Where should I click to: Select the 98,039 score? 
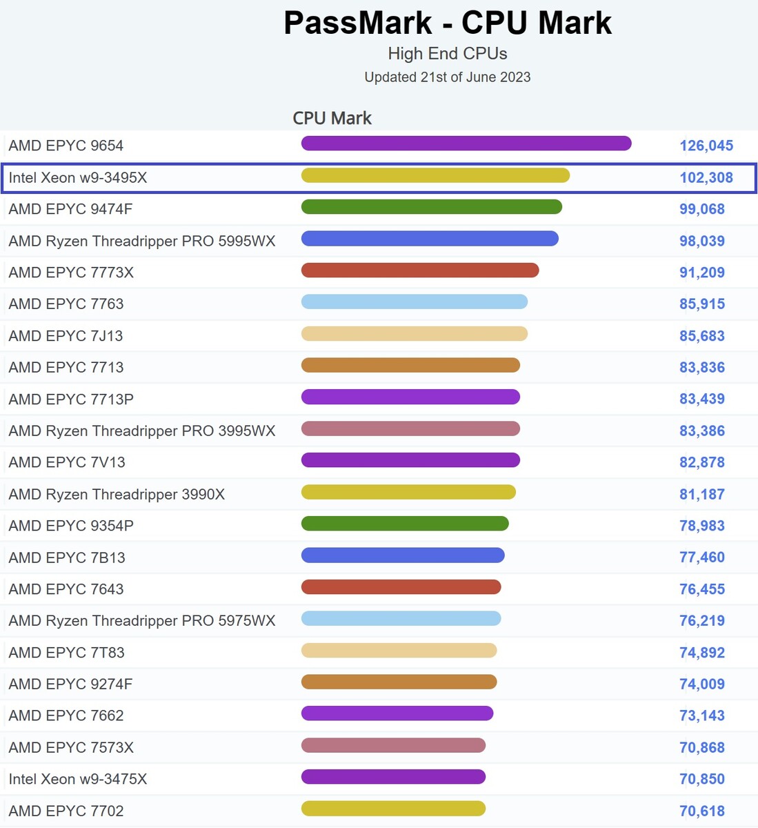tap(702, 241)
